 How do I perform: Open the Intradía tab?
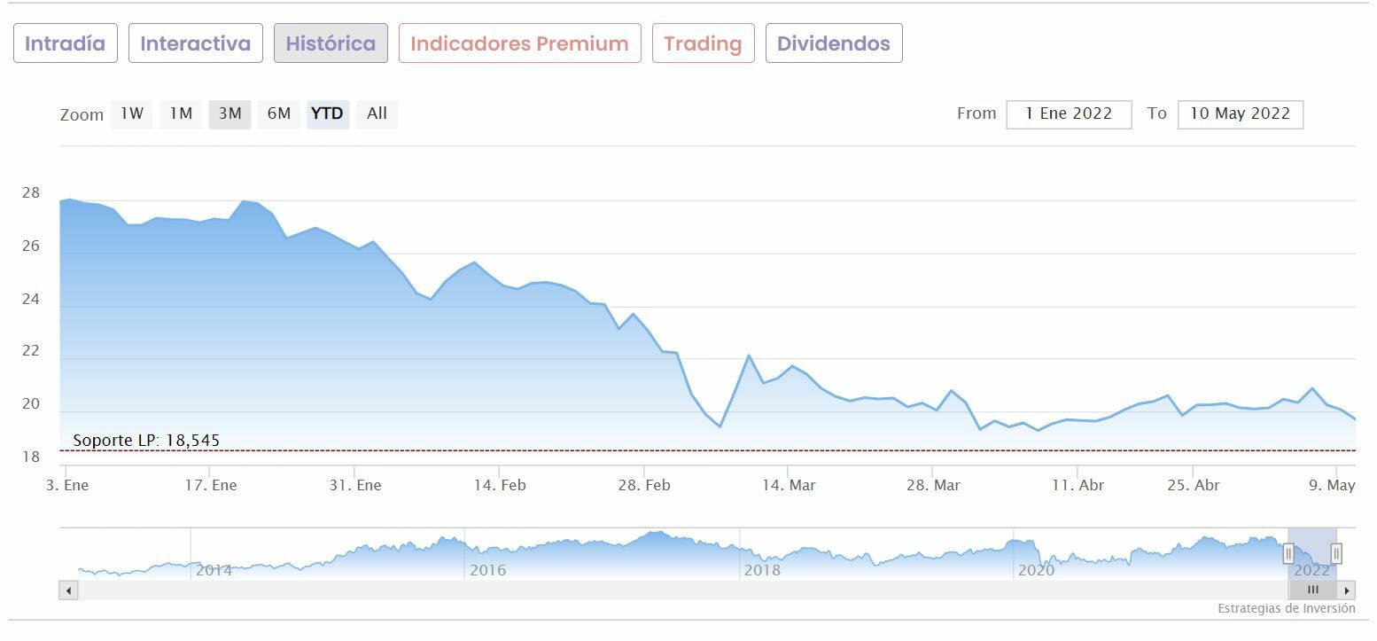click(66, 43)
